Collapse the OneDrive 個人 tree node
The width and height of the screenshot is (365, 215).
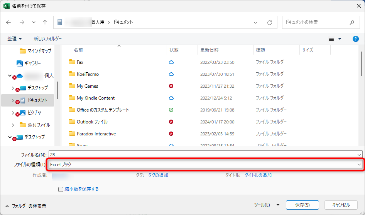[10, 76]
